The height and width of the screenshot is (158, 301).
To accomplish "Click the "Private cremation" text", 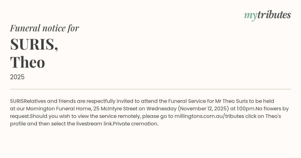I will click(x=135, y=124).
